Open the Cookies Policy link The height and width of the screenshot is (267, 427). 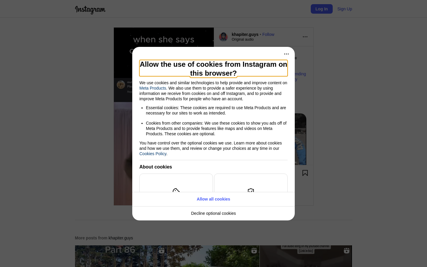pos(153,154)
